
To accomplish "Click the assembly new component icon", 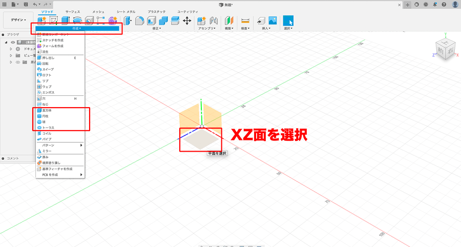I will (x=201, y=20).
